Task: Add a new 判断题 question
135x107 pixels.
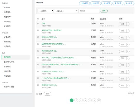Action: 107,3
